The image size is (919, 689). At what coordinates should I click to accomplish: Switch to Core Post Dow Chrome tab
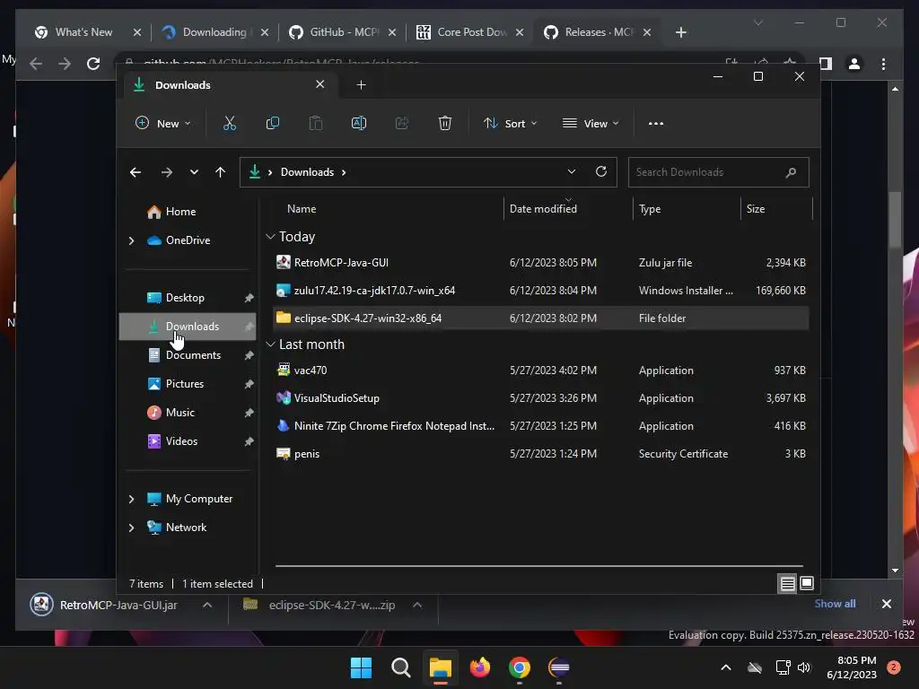point(470,32)
